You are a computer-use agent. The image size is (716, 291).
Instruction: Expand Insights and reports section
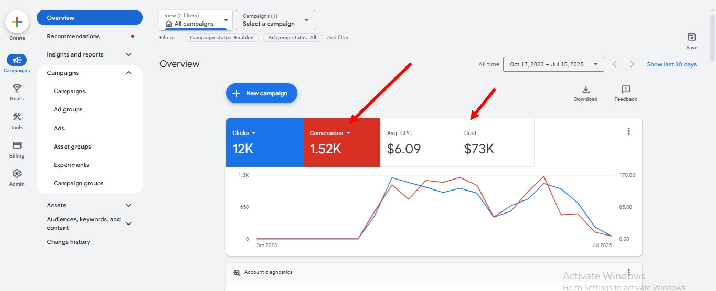pos(129,54)
